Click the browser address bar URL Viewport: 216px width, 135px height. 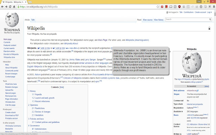click(x=39, y=7)
